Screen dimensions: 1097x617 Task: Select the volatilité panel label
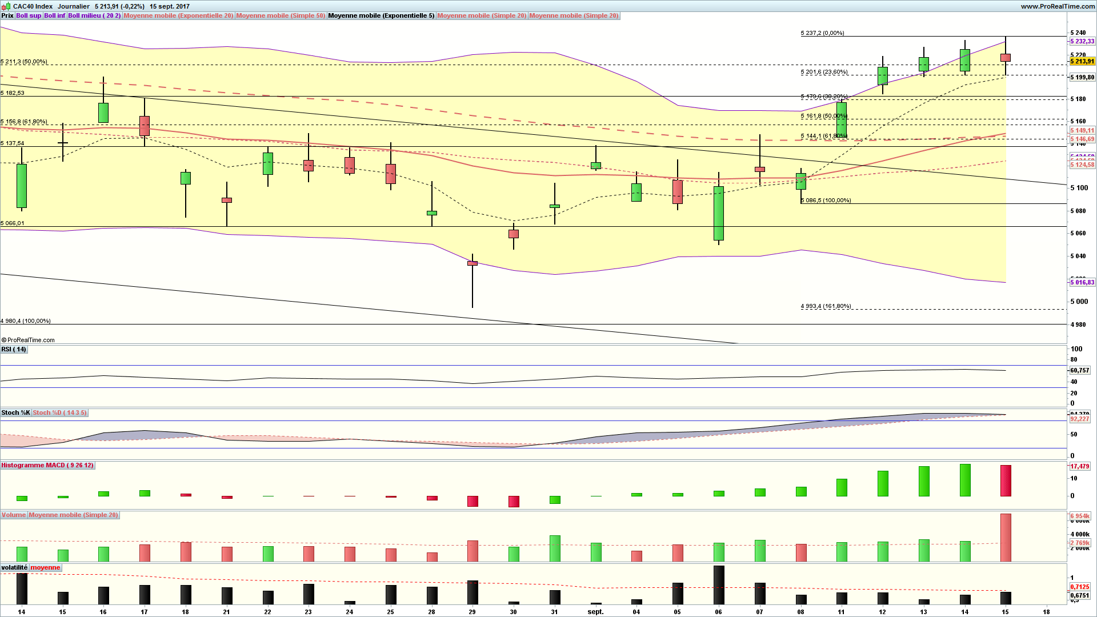click(14, 567)
